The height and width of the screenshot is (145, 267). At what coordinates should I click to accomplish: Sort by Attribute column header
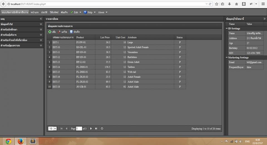coord(150,37)
